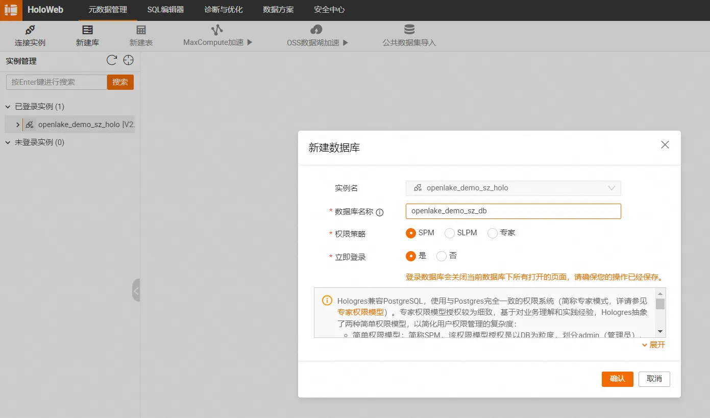Image resolution: width=710 pixels, height=418 pixels.
Task: Click the info box scrollbar up arrow
Action: pos(660,293)
